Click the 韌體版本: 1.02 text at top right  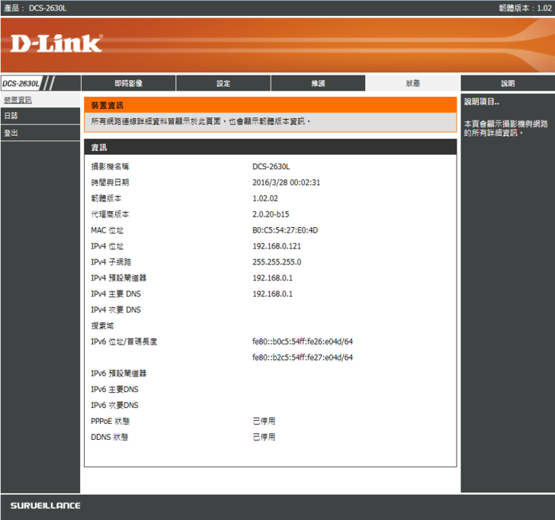pos(525,8)
